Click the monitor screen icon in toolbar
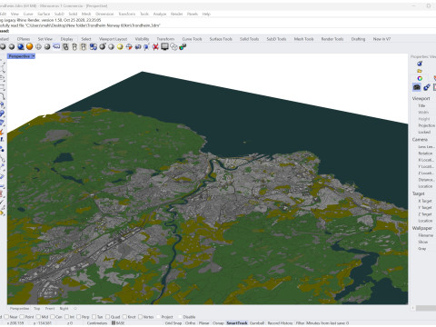Image resolution: width=436 pixels, height=327 pixels. pos(164,46)
